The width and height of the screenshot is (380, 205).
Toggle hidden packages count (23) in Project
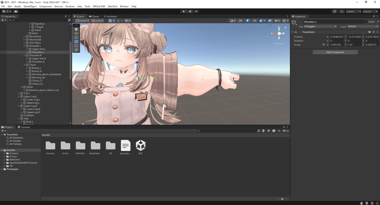point(286,131)
